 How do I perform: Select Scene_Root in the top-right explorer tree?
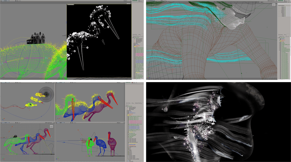[x=283, y=38]
